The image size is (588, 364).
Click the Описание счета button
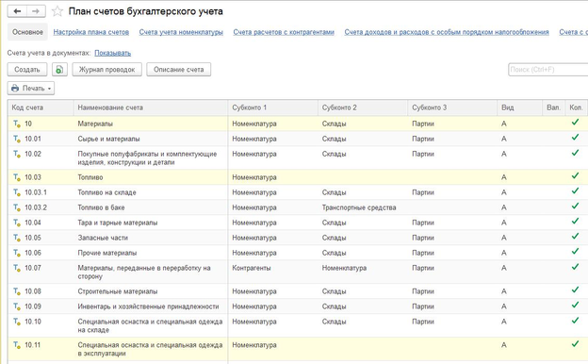point(178,70)
